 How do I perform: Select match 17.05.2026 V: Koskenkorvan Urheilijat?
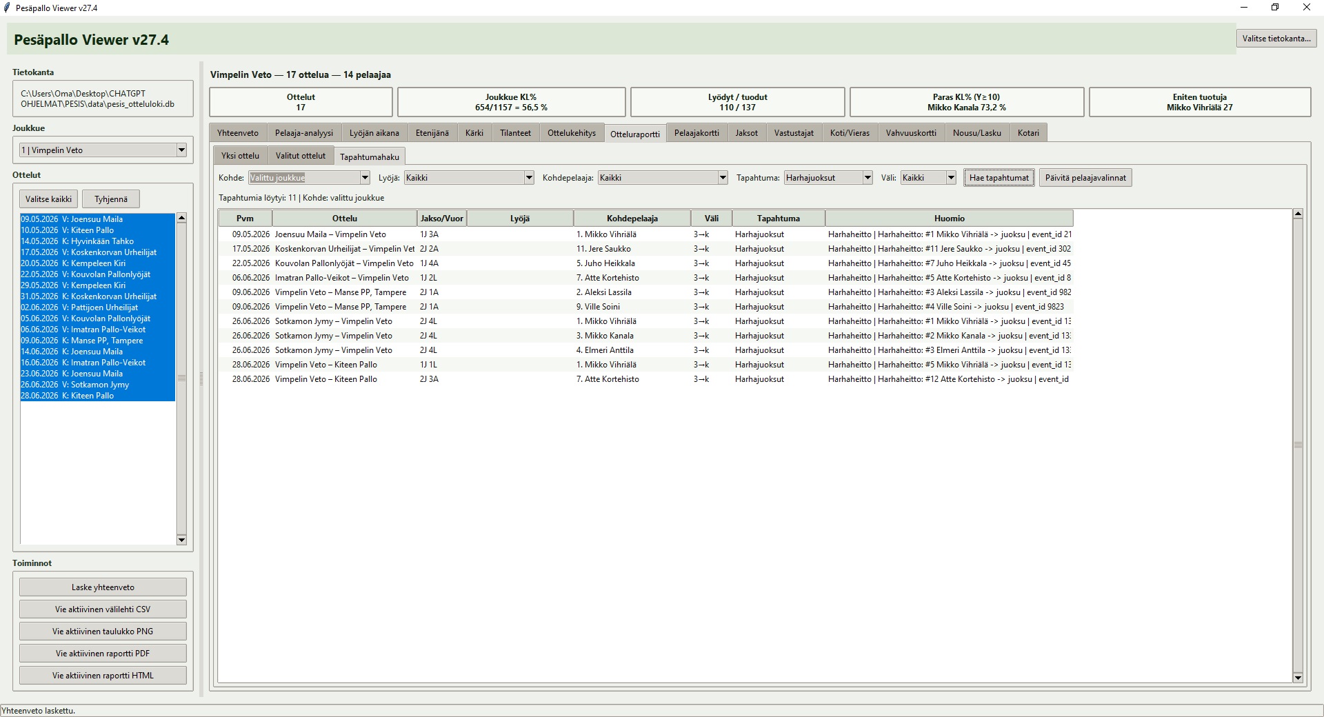[x=98, y=252]
